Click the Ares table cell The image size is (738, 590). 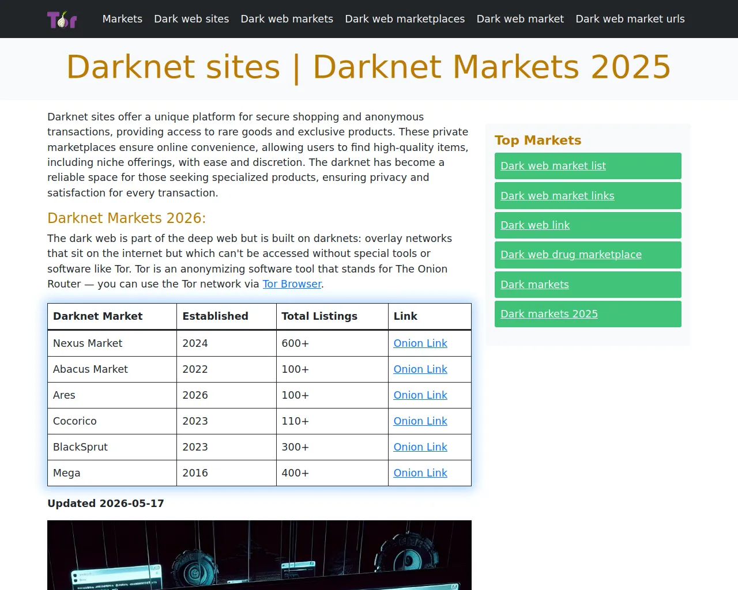pos(112,395)
